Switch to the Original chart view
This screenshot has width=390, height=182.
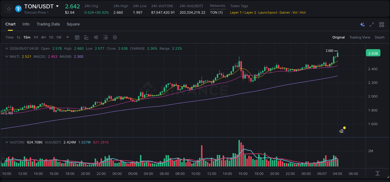point(339,37)
